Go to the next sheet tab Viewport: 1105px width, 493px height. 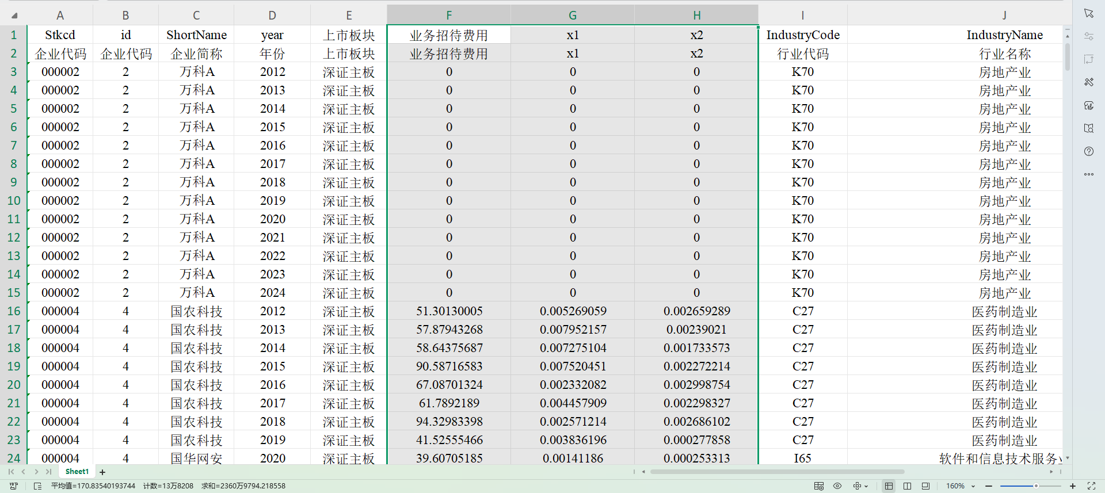click(36, 472)
